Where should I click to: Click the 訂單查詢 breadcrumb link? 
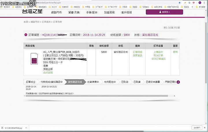point(46,22)
